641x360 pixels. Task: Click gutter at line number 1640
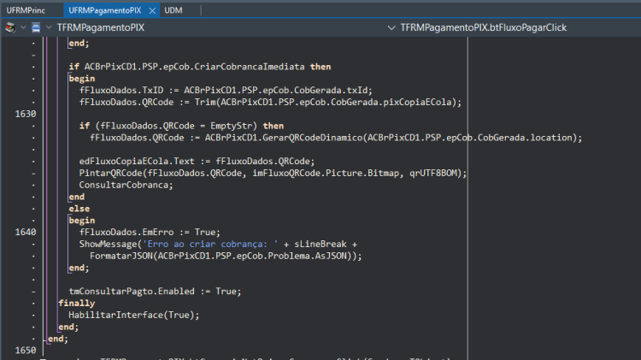(26, 233)
